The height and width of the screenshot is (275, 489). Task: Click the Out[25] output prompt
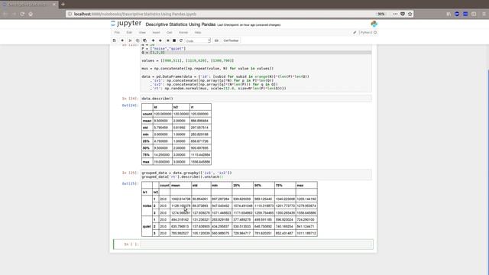coord(130,183)
